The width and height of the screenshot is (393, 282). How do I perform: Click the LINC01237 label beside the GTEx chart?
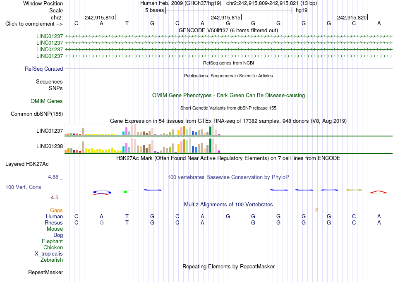point(50,131)
